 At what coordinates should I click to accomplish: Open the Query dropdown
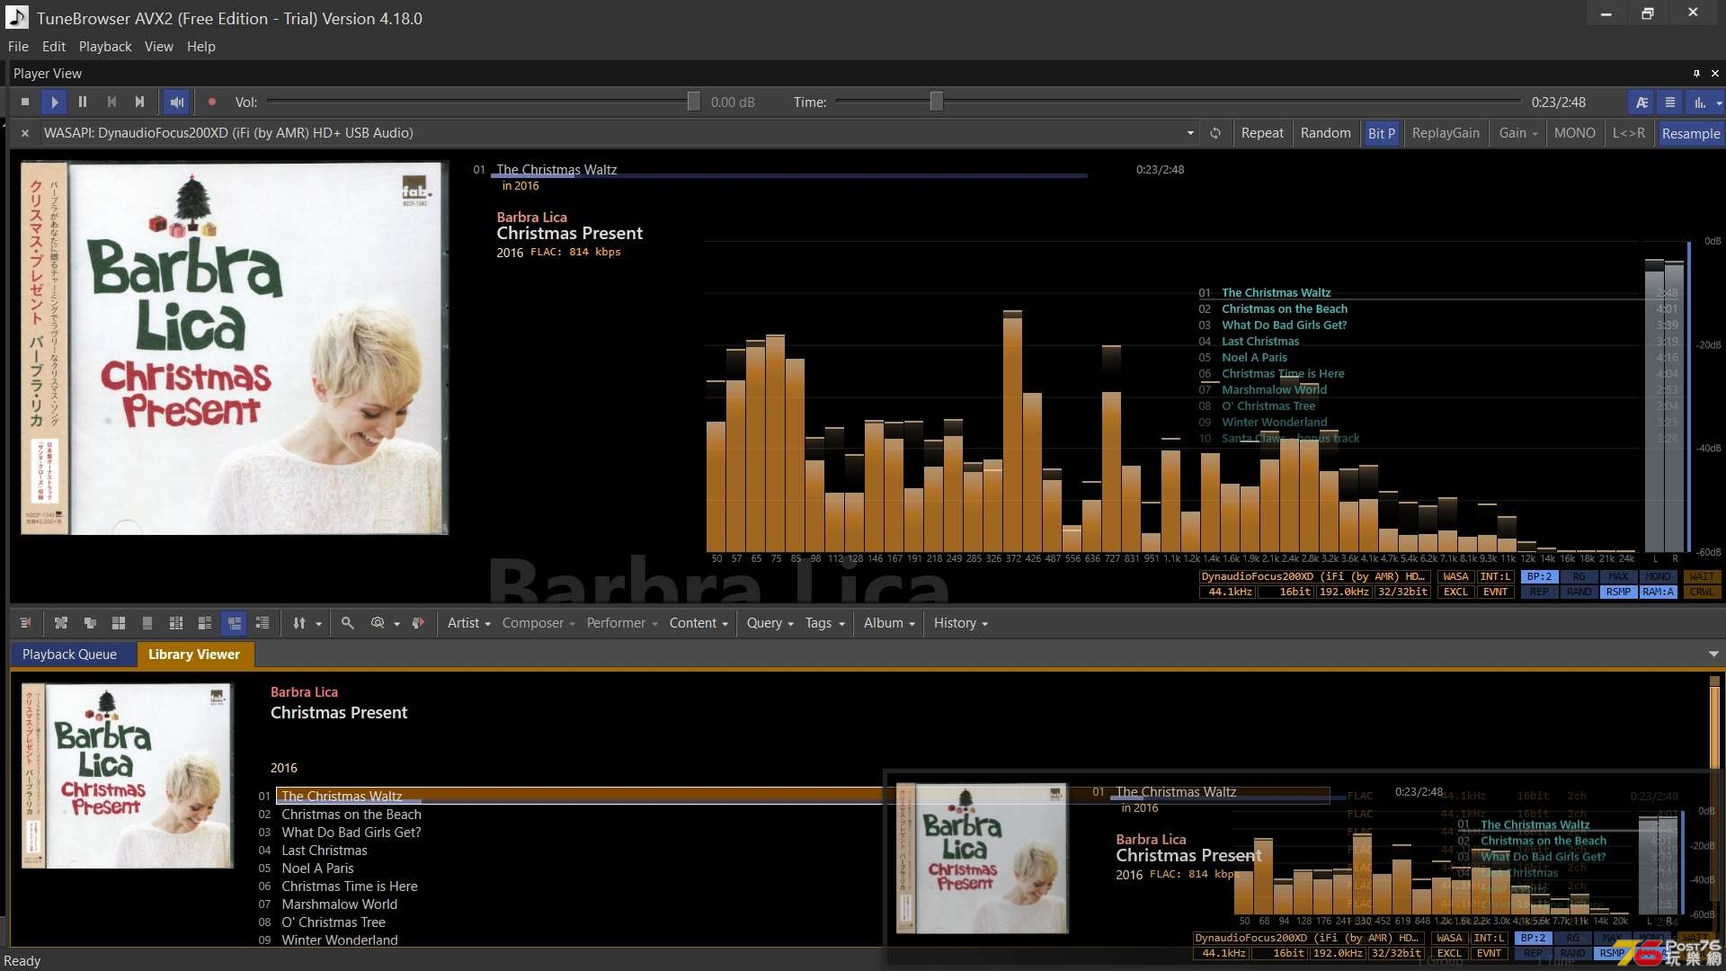coord(770,623)
